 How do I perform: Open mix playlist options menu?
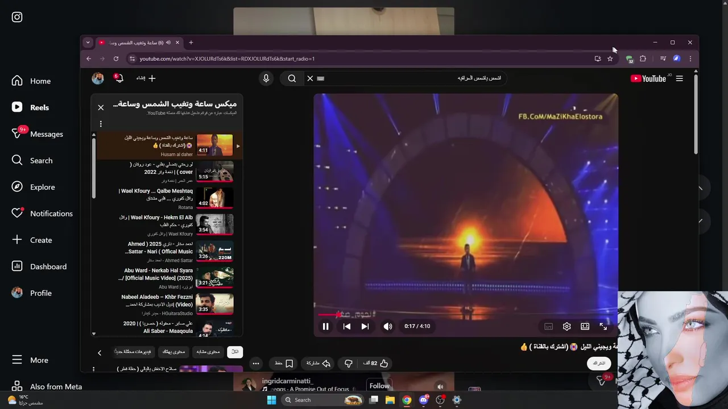(x=101, y=124)
